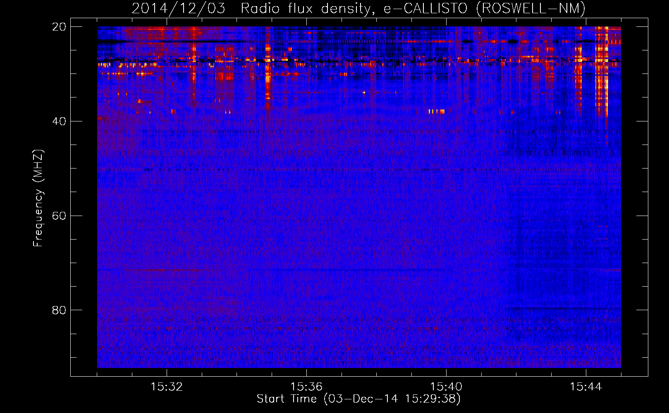Click the '80' frequency tick label

(59, 310)
